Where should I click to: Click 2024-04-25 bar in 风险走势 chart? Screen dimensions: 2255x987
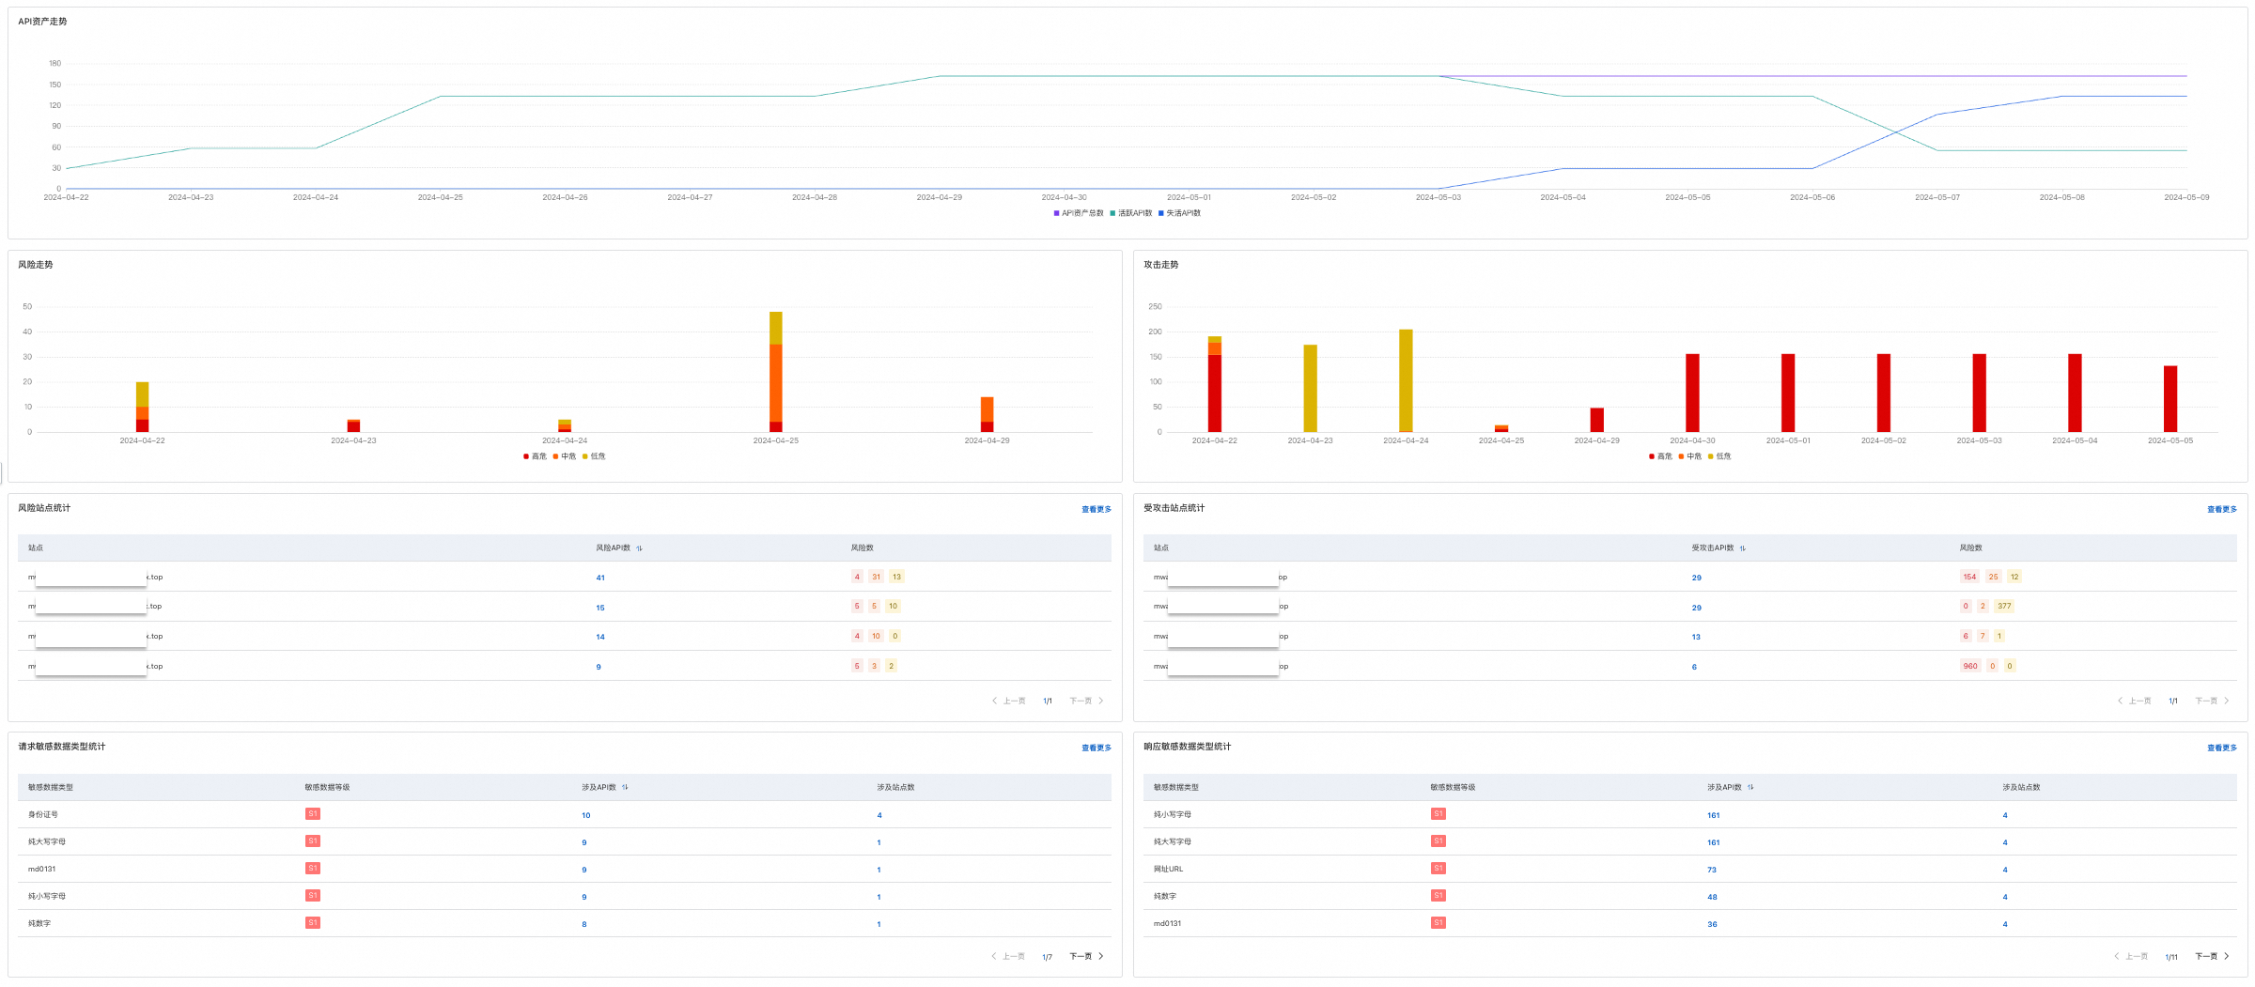tap(776, 372)
